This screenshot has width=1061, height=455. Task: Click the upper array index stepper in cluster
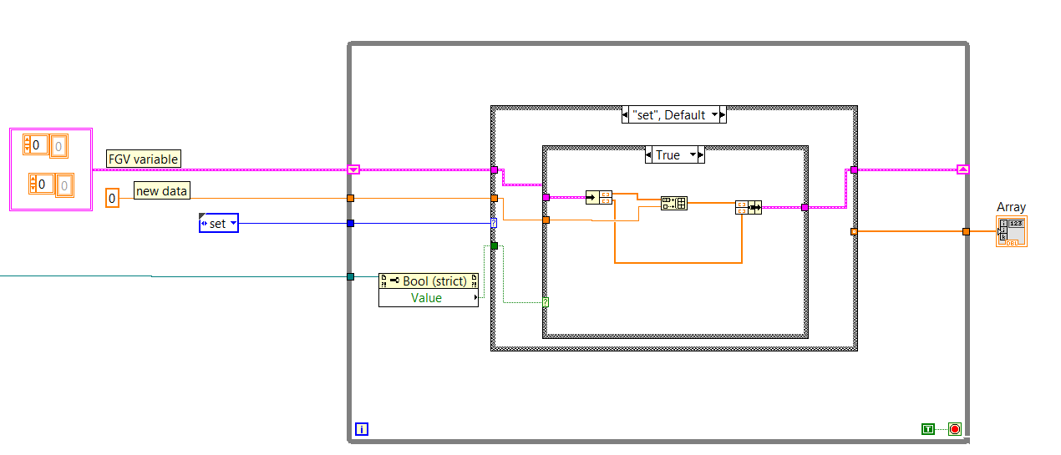26,144
